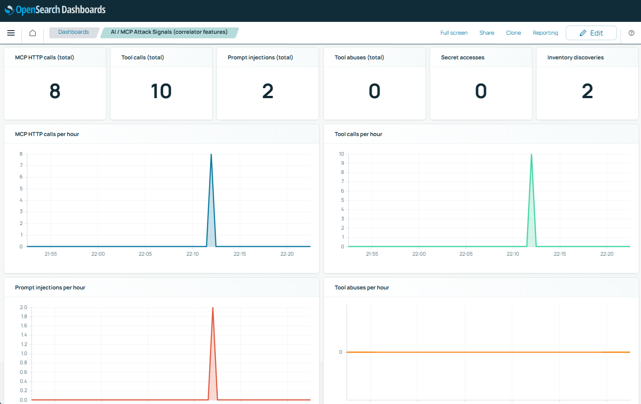The width and height of the screenshot is (641, 404).
Task: Click the orange flat line in Tool abuses chart
Action: tap(488, 352)
